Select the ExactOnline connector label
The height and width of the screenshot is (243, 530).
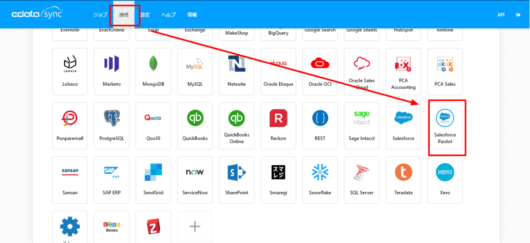pos(111,30)
